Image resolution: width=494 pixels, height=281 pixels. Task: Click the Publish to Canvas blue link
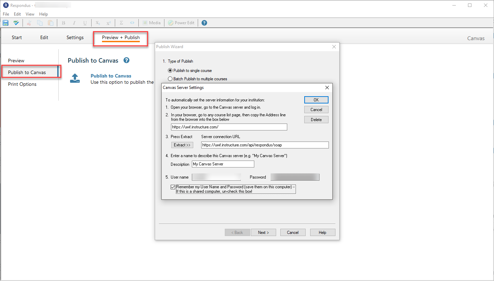(111, 76)
